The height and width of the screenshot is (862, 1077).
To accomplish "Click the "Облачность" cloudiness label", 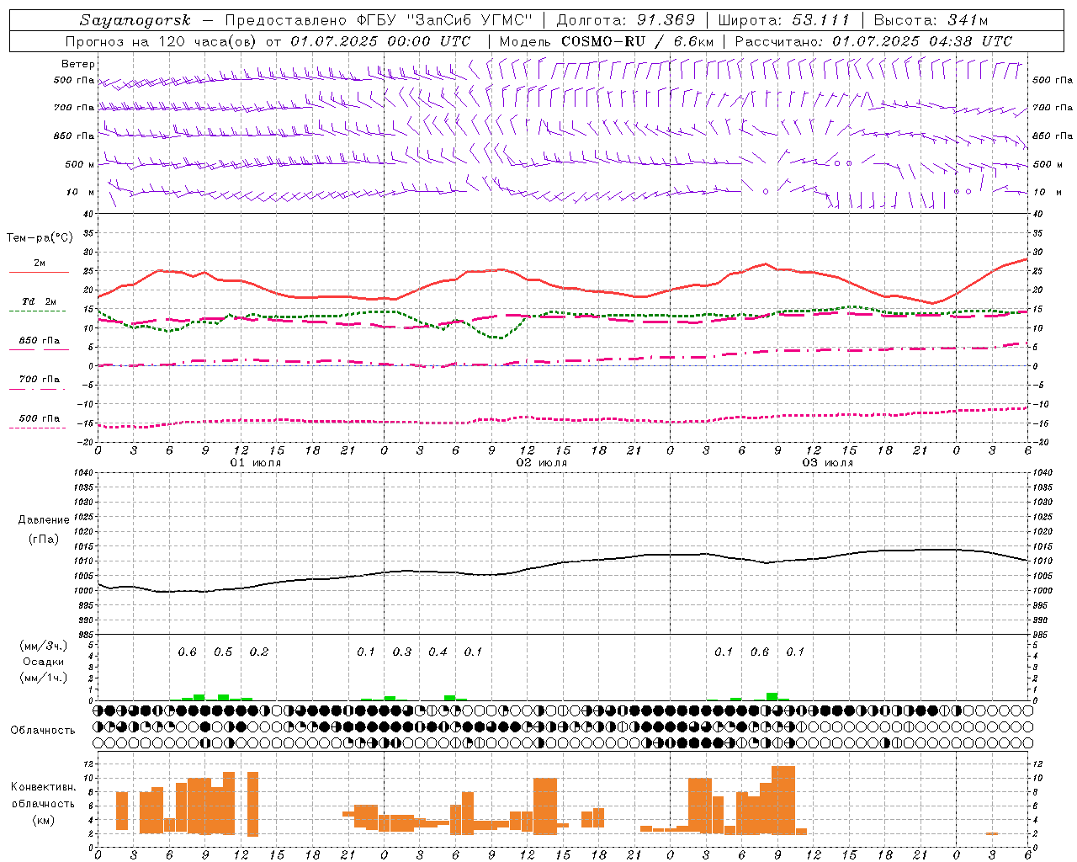I will (43, 731).
